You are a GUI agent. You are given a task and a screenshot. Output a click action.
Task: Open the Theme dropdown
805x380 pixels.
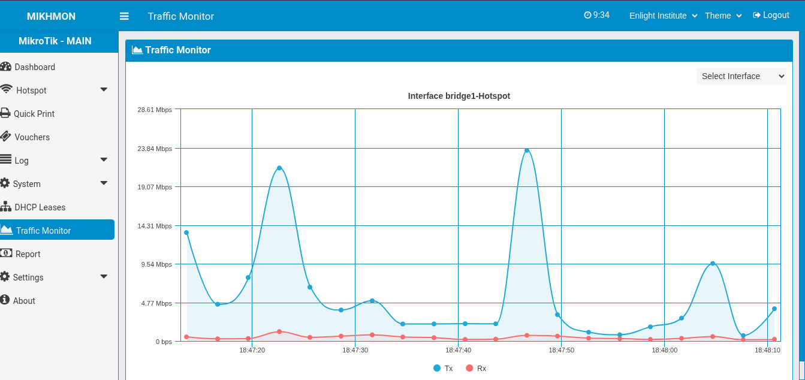pyautogui.click(x=723, y=16)
